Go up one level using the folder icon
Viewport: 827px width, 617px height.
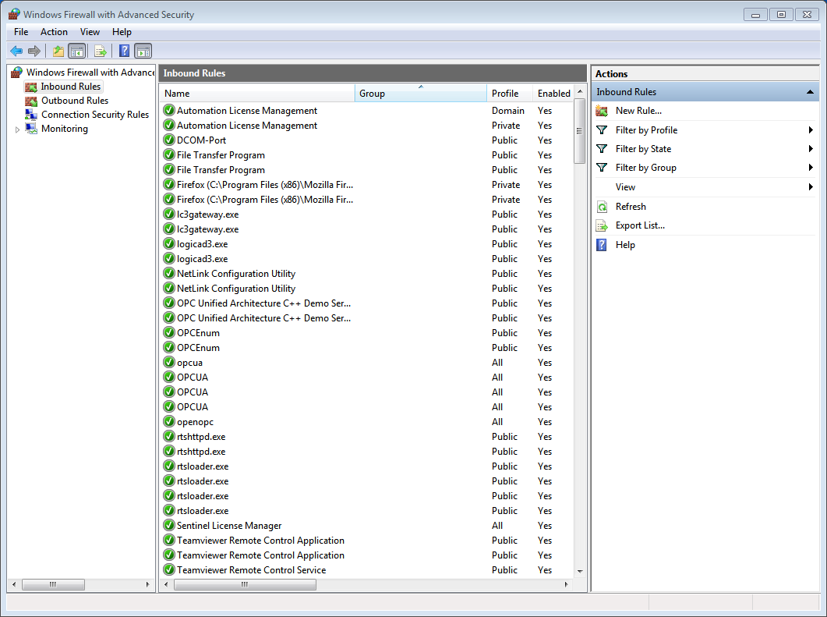(58, 51)
